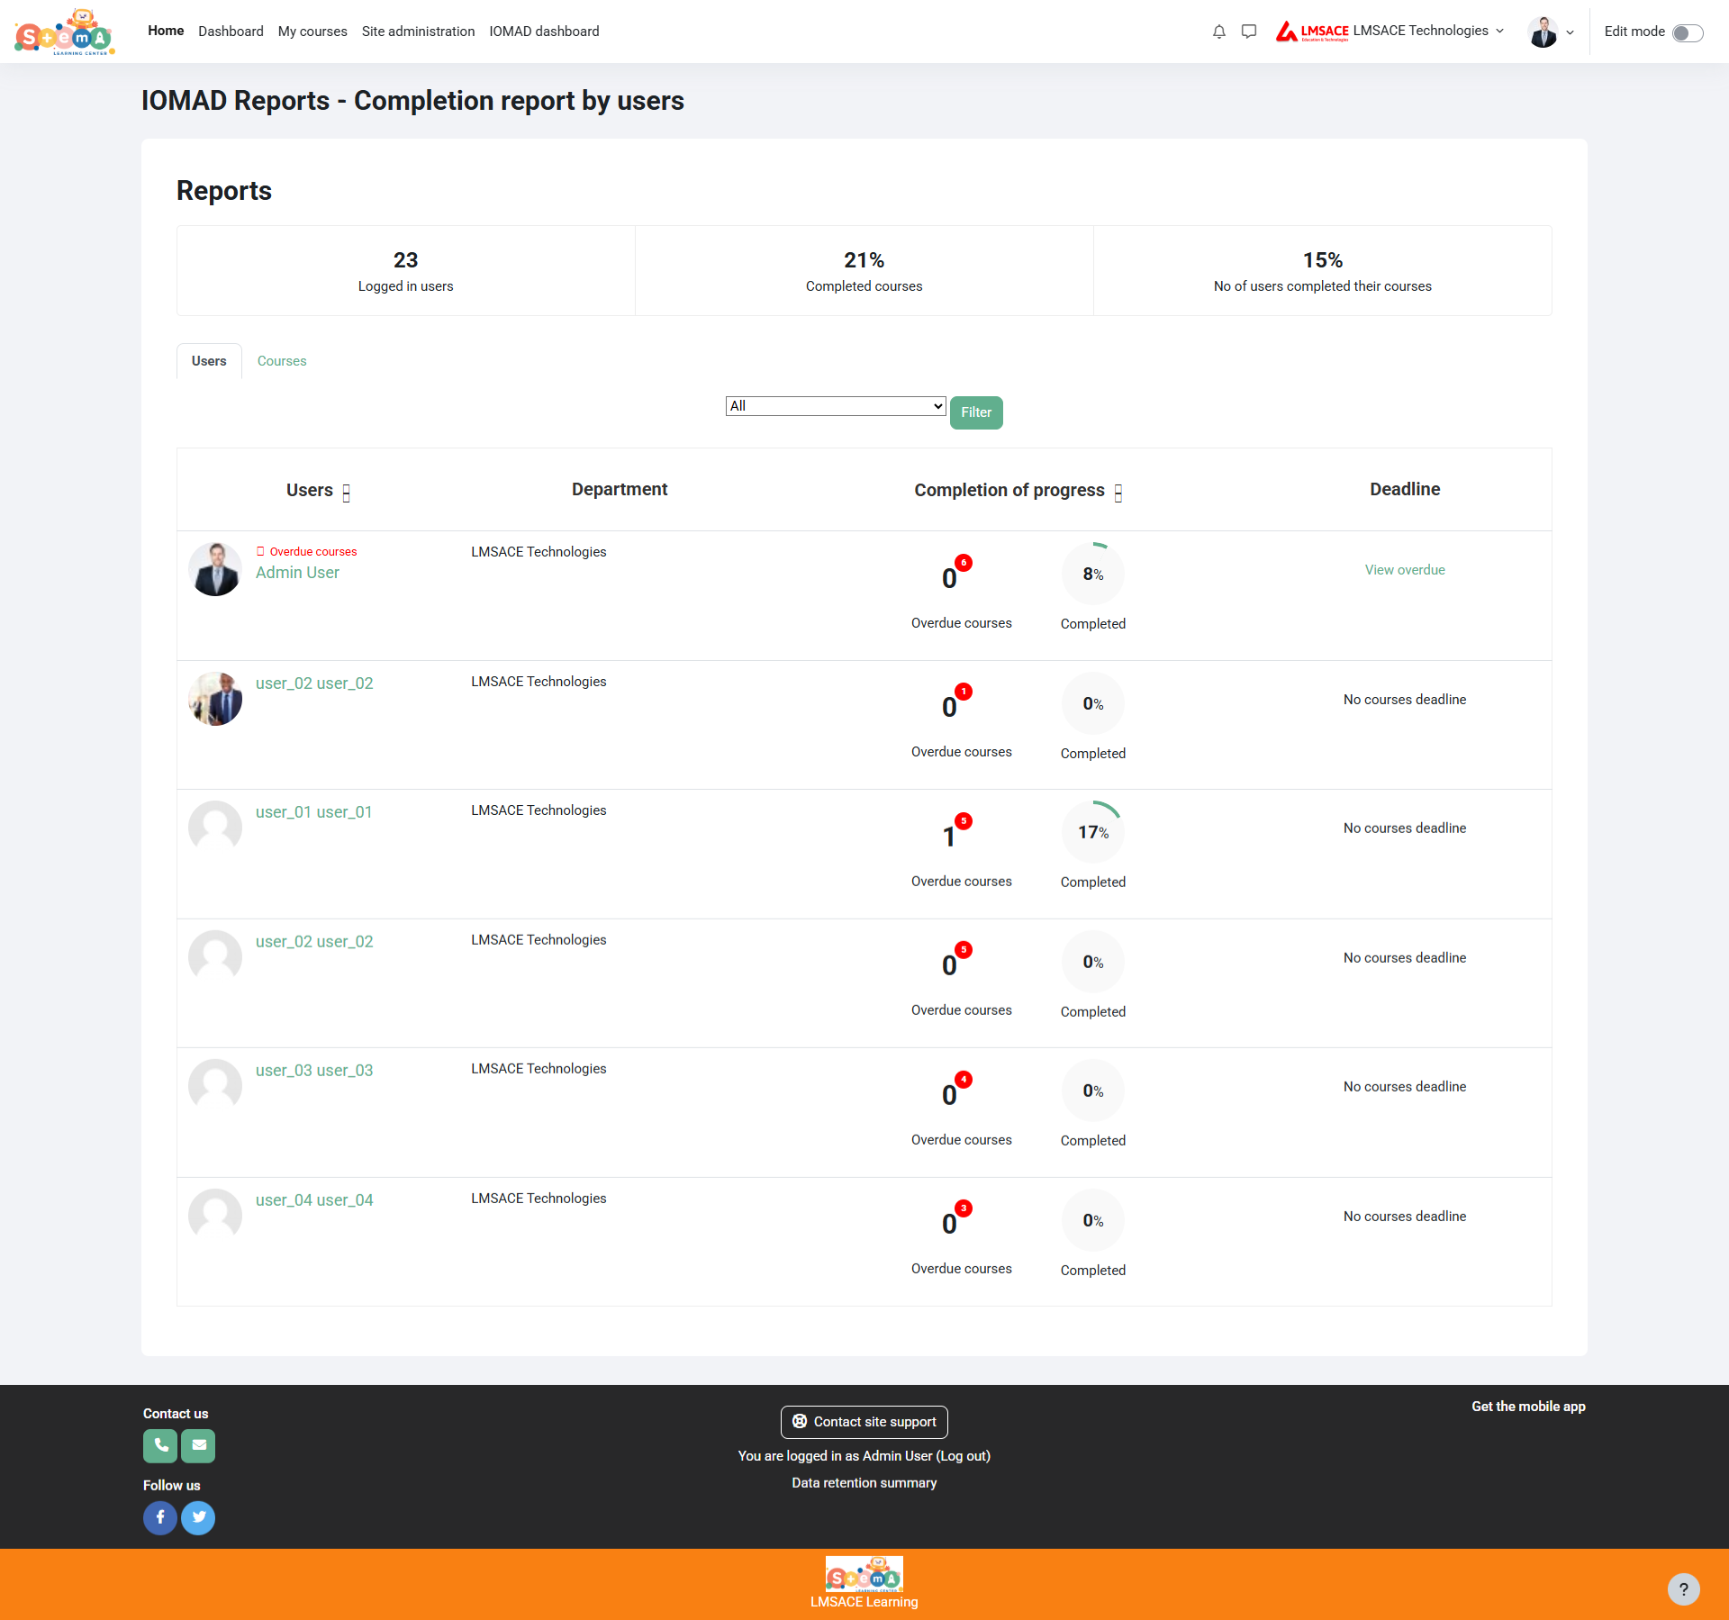The height and width of the screenshot is (1620, 1729).
Task: Toggle the Edit mode switch
Action: 1687,32
